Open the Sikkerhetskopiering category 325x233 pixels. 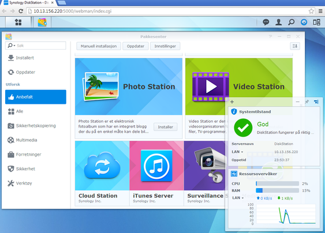(36, 126)
